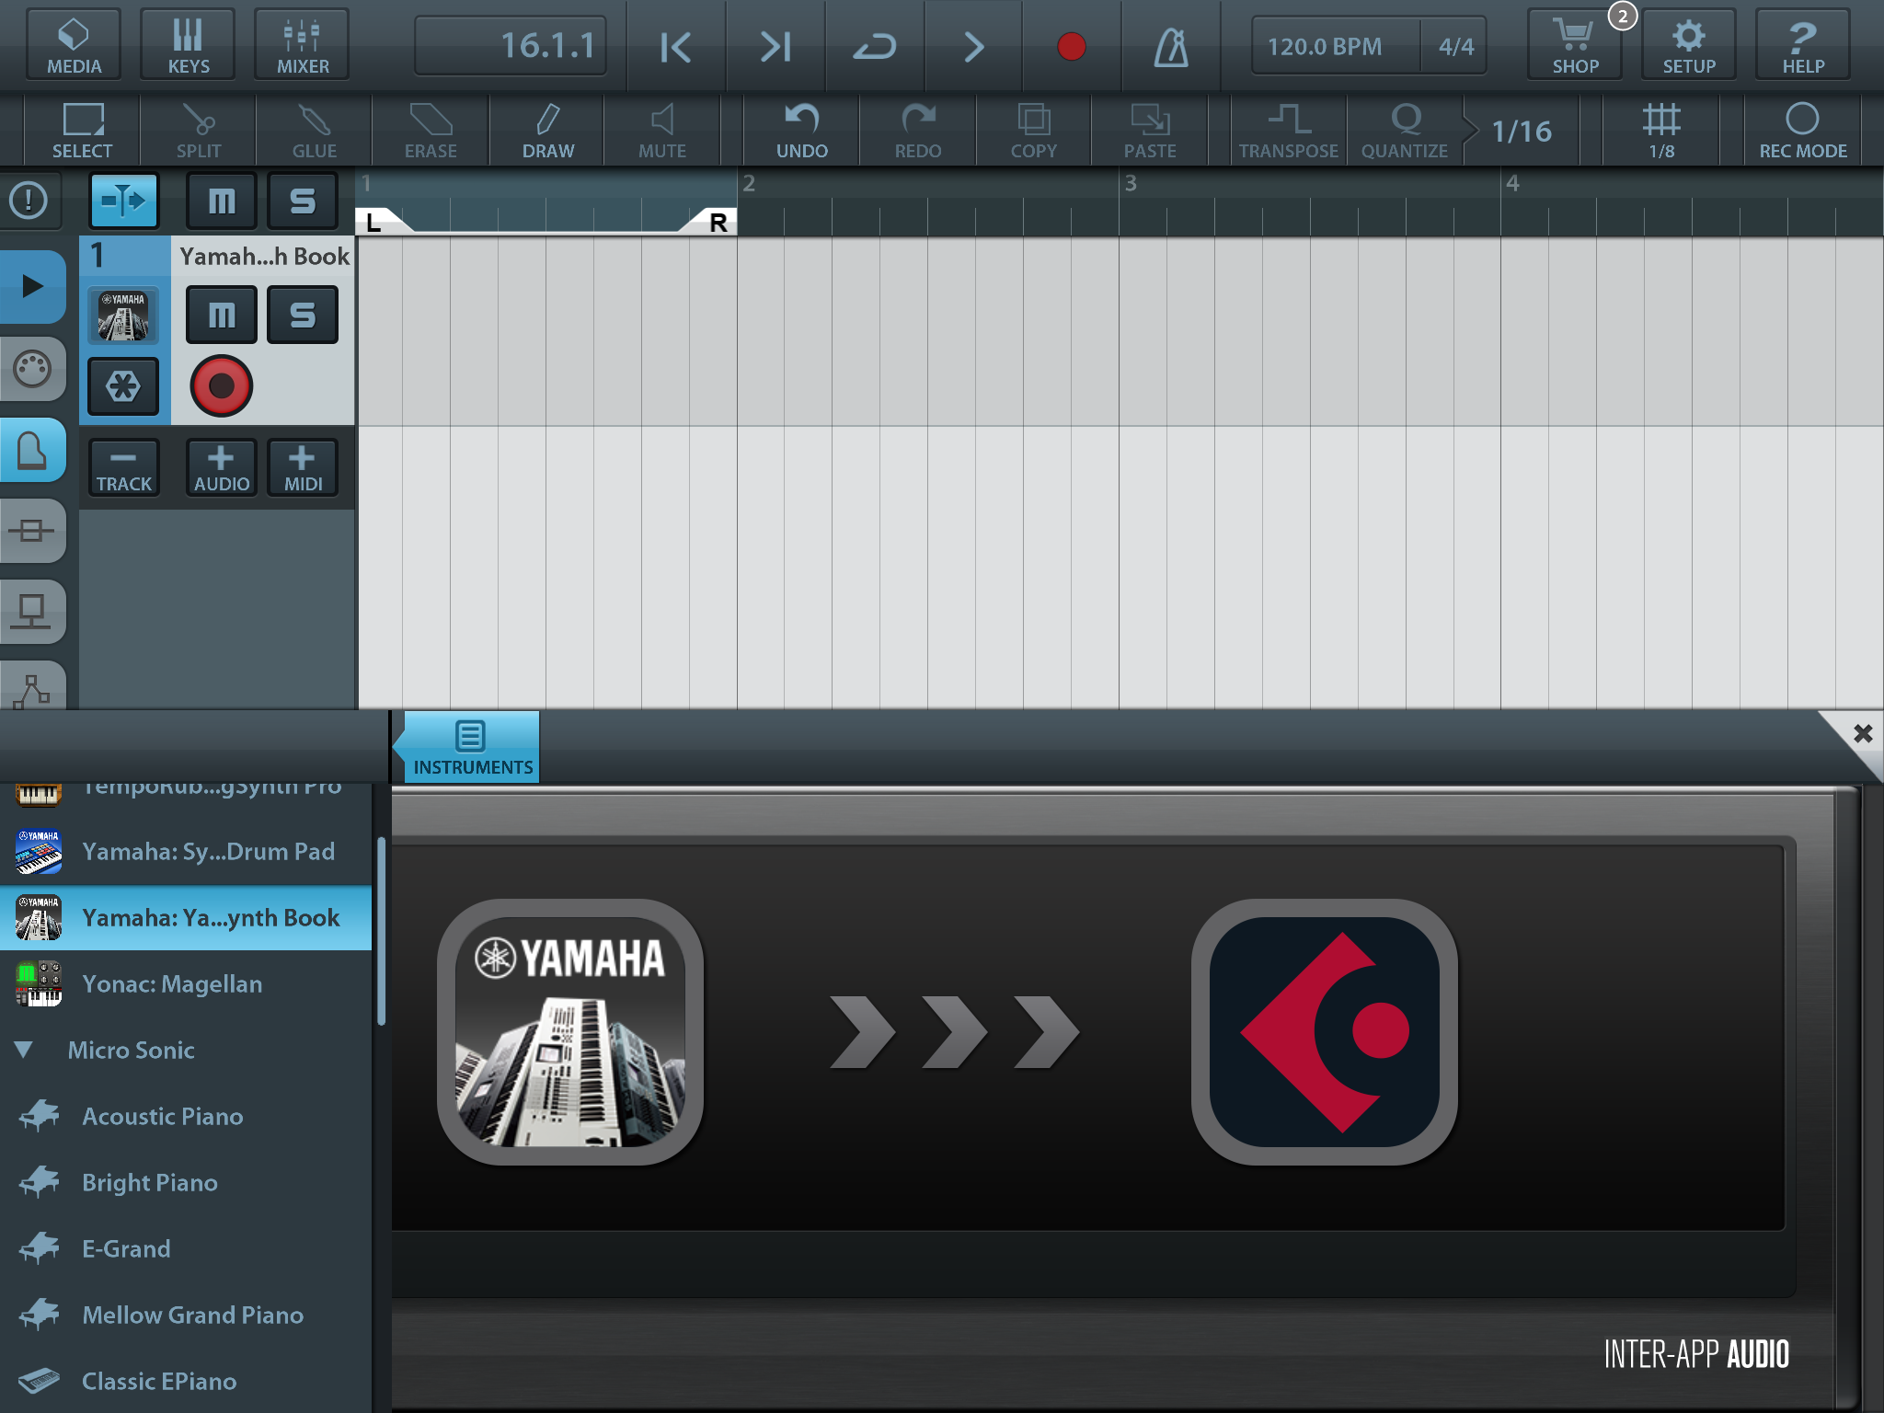Toggle global mute for all tracks
The image size is (1884, 1413).
pyautogui.click(x=222, y=200)
